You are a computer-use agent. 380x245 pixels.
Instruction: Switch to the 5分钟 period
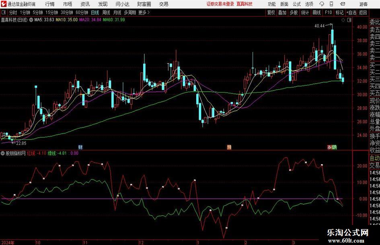[x=38, y=12]
